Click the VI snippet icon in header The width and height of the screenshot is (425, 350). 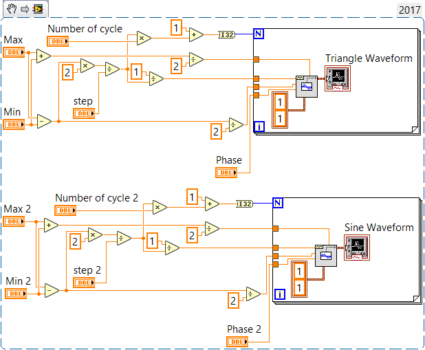pyautogui.click(x=38, y=10)
